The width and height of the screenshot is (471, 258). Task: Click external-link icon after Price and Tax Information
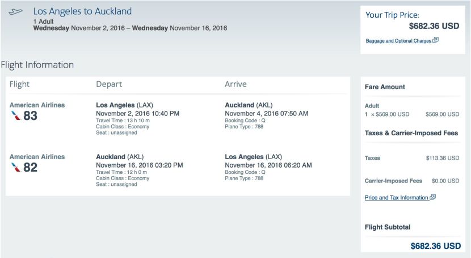(x=433, y=197)
